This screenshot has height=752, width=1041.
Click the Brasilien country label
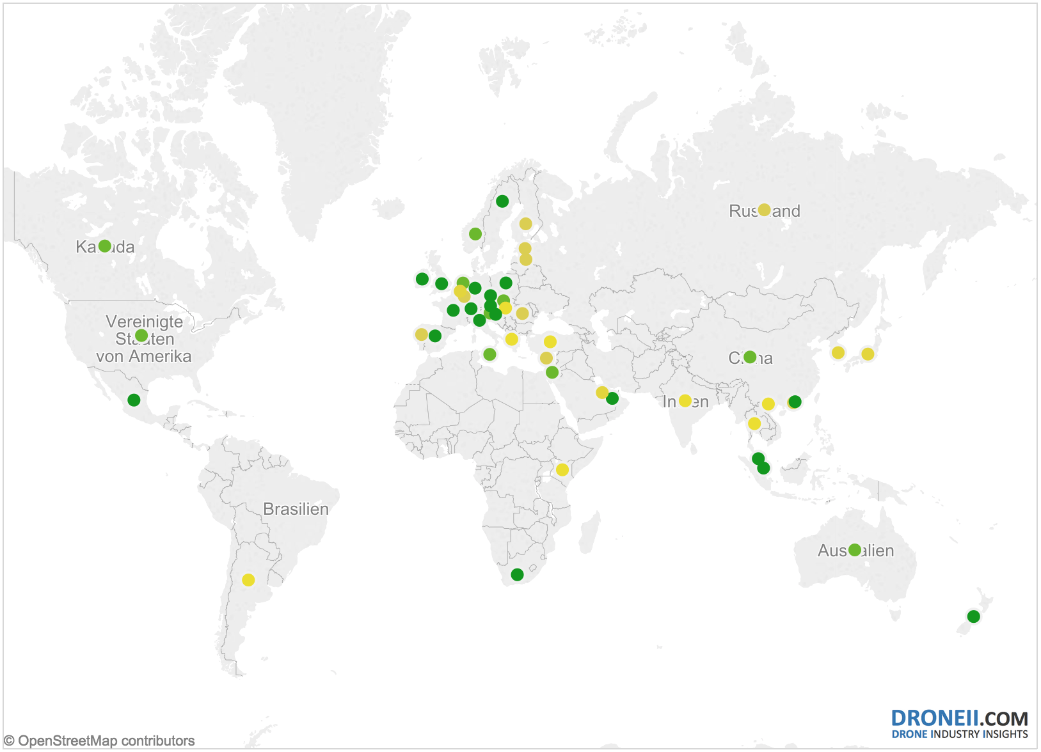click(296, 509)
